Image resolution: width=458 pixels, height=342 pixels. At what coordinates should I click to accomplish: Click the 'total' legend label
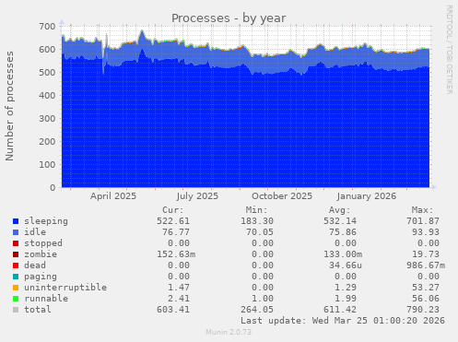pyautogui.click(x=38, y=310)
